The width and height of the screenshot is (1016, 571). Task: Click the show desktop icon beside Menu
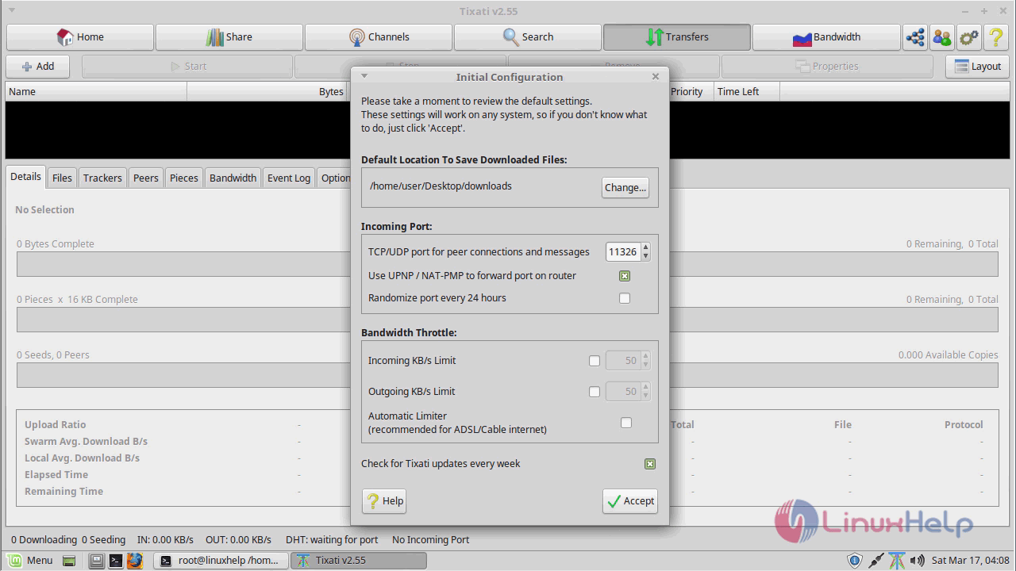pos(69,561)
